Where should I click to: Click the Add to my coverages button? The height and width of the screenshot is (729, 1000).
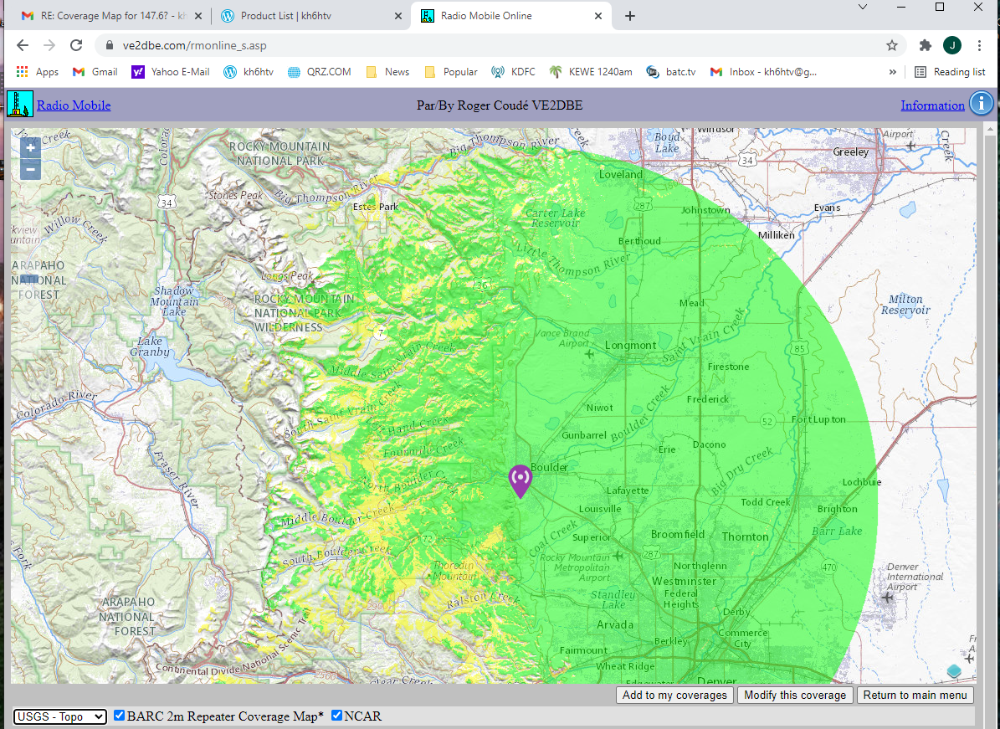click(674, 695)
